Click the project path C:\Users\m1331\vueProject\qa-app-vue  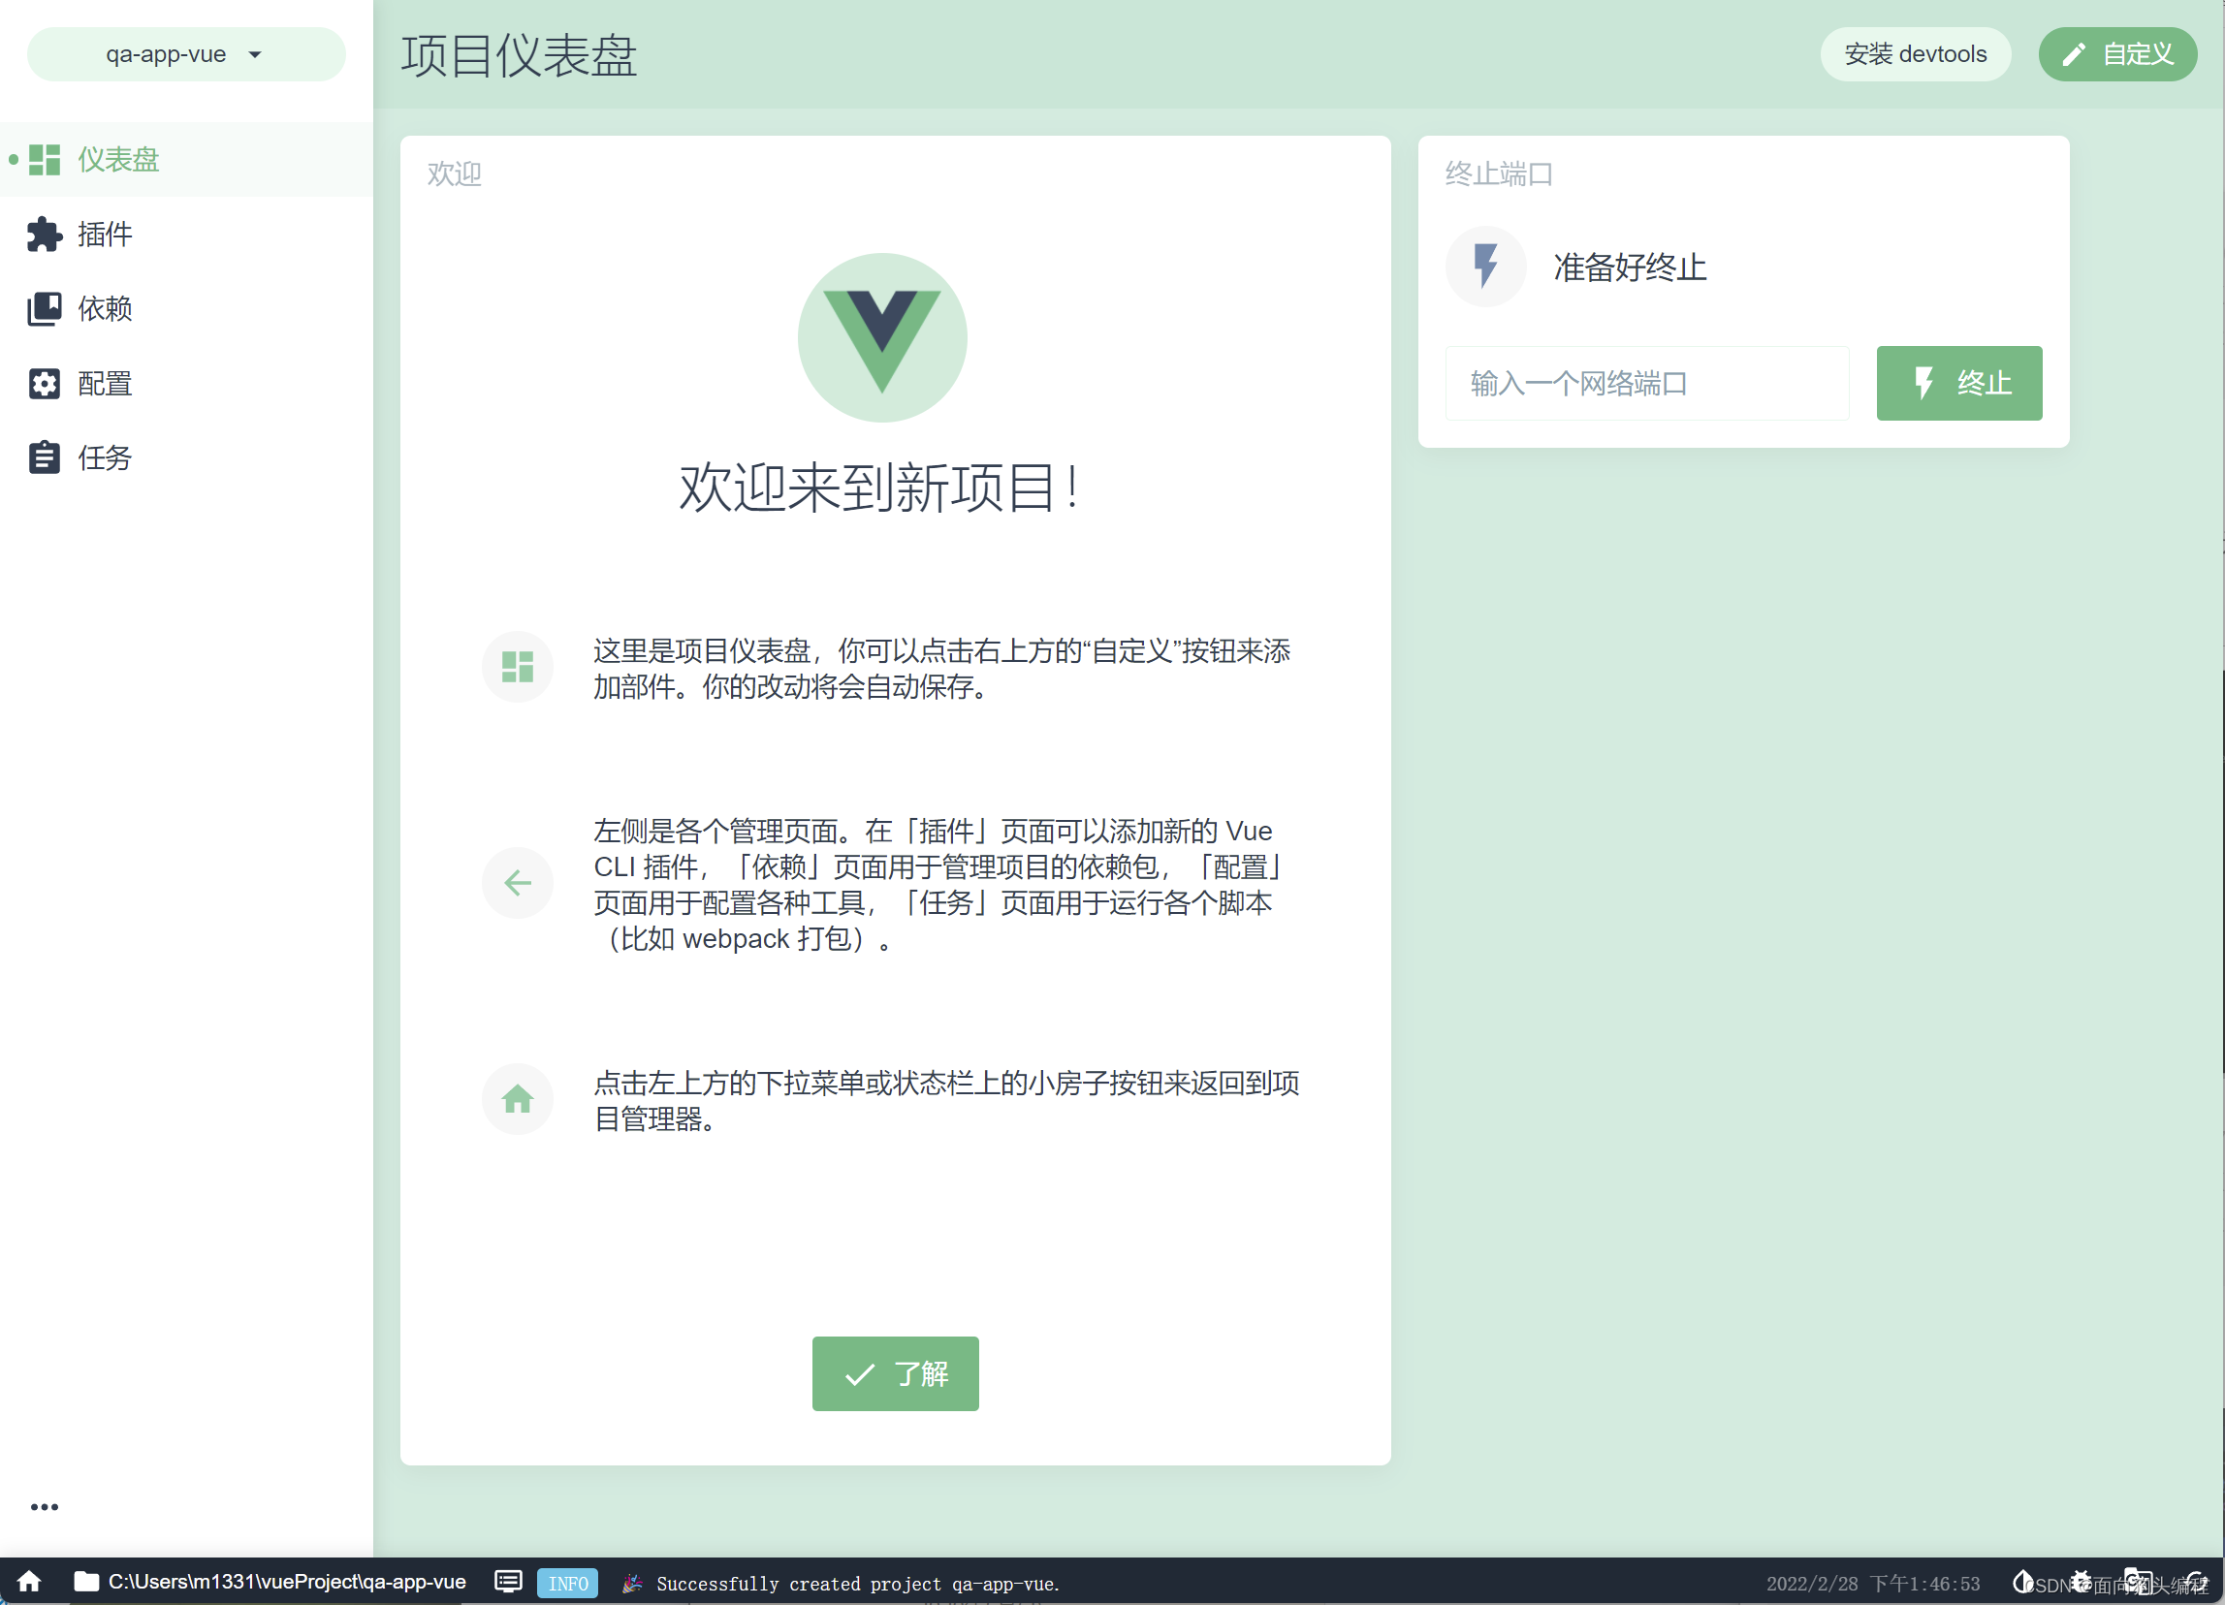pos(287,1581)
